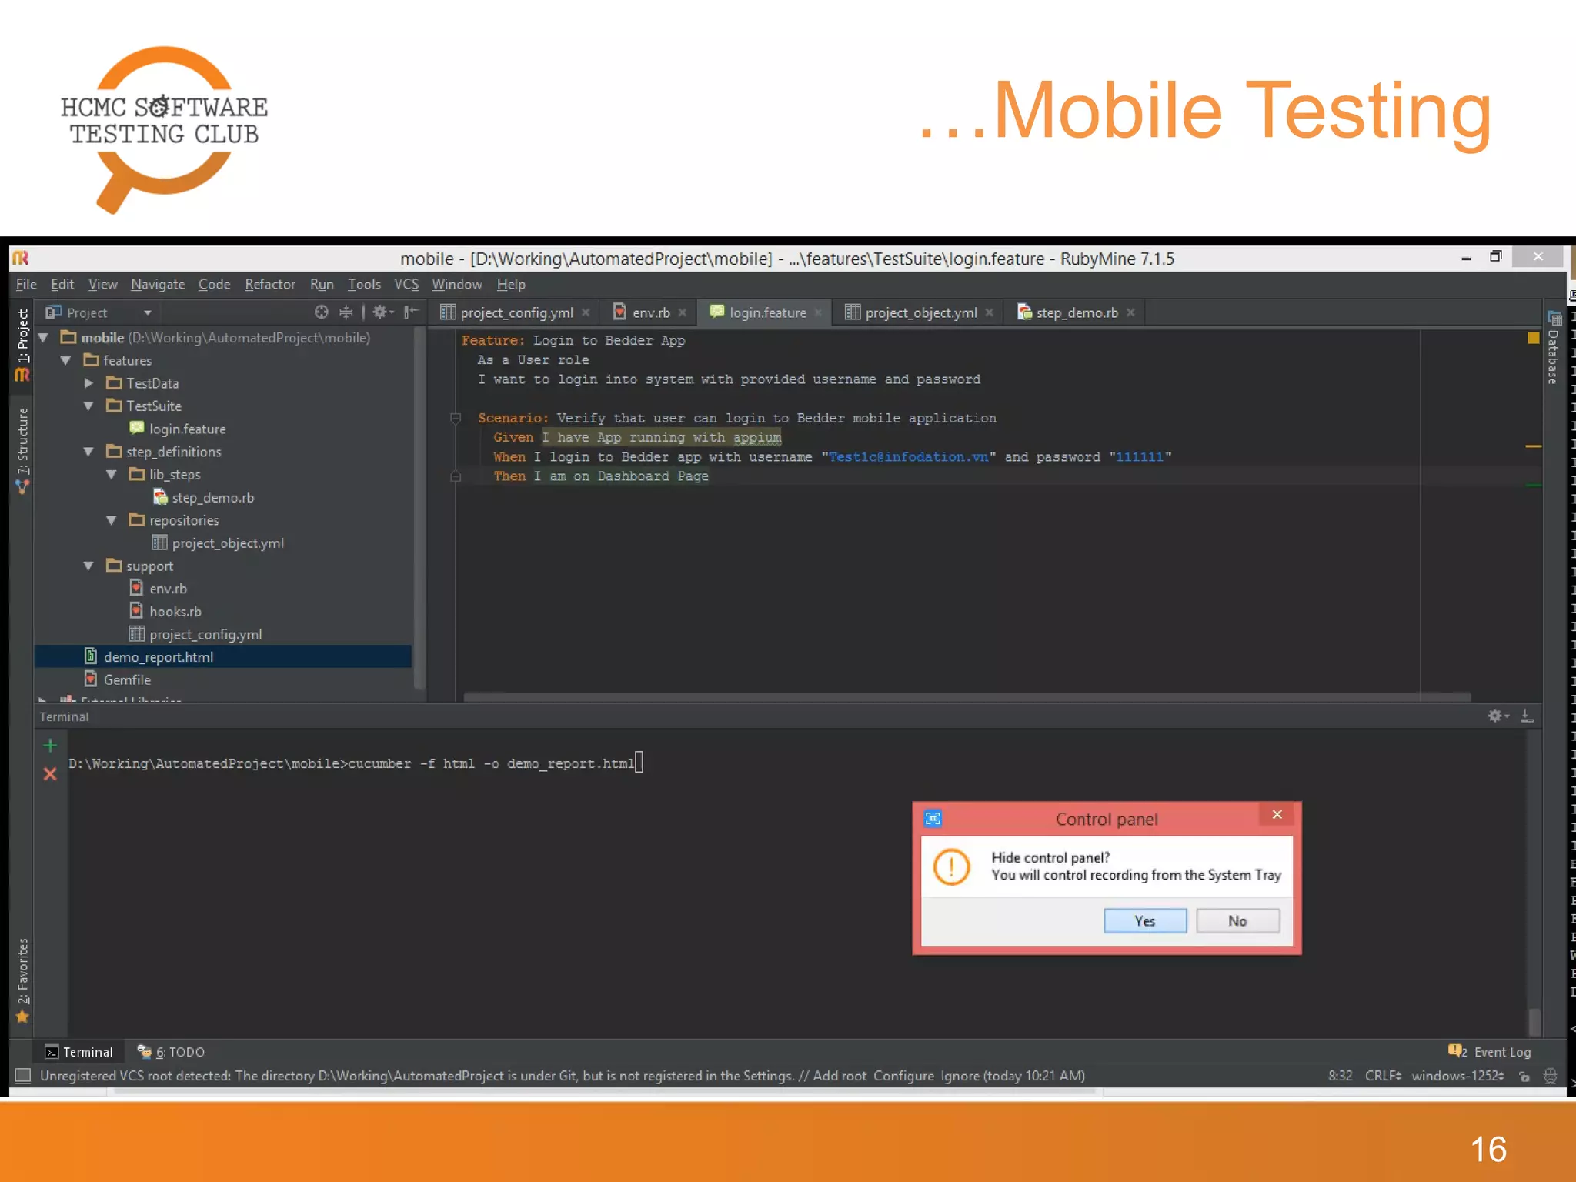The width and height of the screenshot is (1576, 1182).
Task: Expand the TestData folder
Action: pyautogui.click(x=89, y=383)
